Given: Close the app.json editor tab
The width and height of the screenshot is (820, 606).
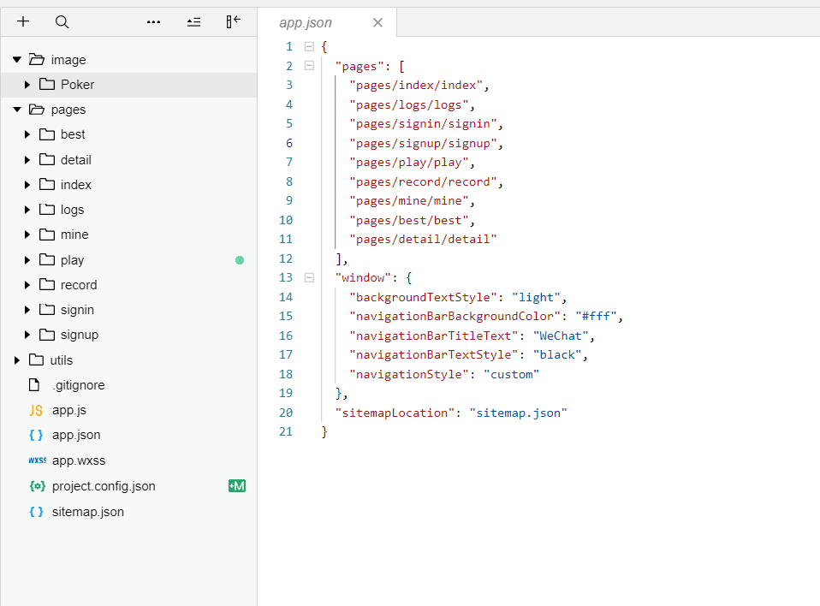Looking at the screenshot, I should pos(377,22).
